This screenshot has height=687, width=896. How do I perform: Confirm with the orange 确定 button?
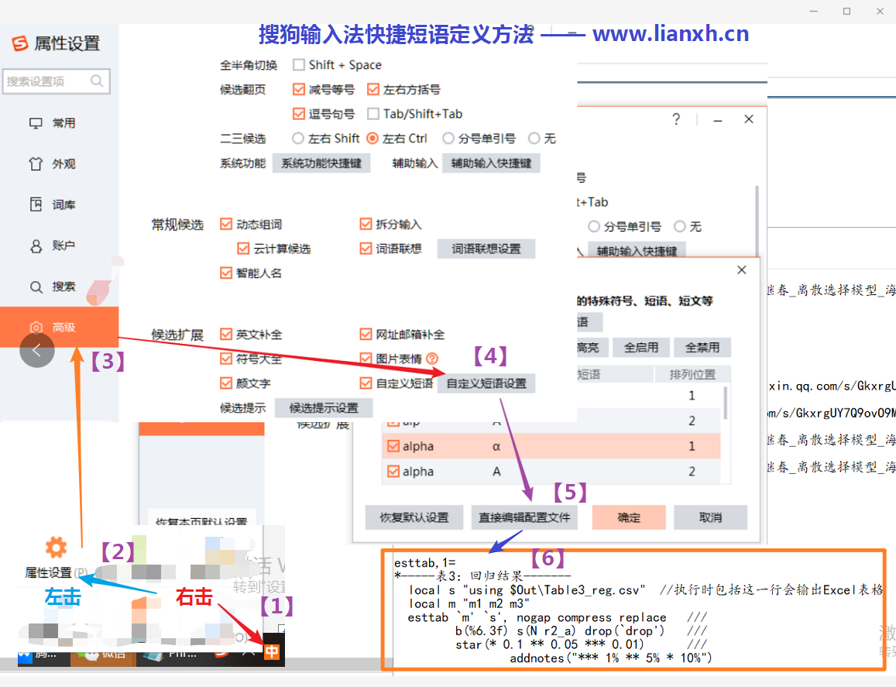tap(629, 518)
